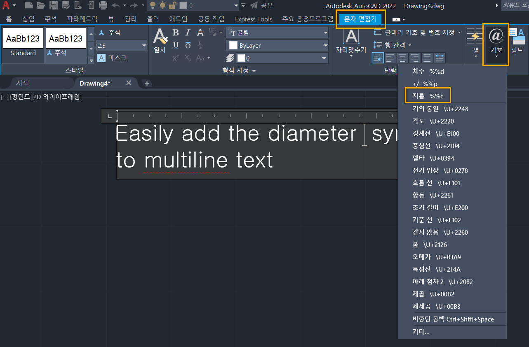The image size is (529, 347).
Task: Click the Overline text icon
Action: 188,45
